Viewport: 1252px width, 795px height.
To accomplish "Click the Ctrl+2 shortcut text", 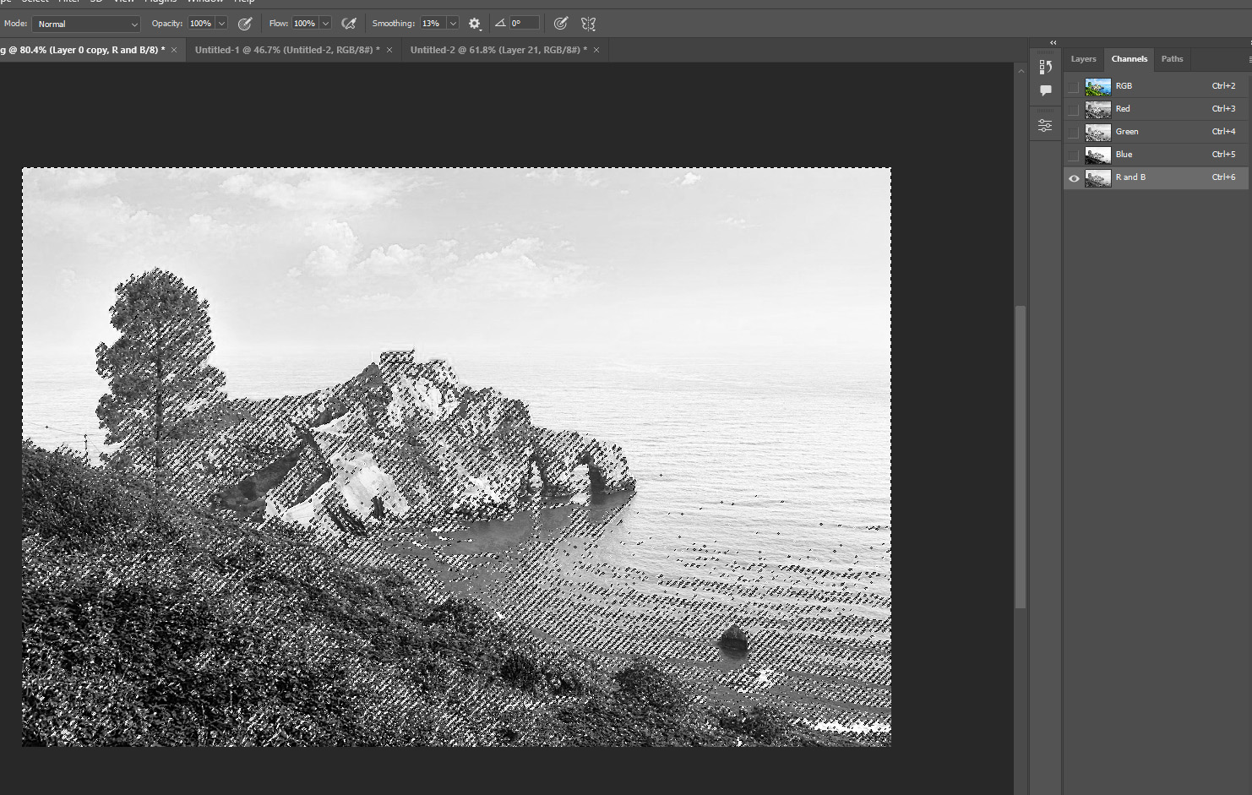I will [1223, 86].
